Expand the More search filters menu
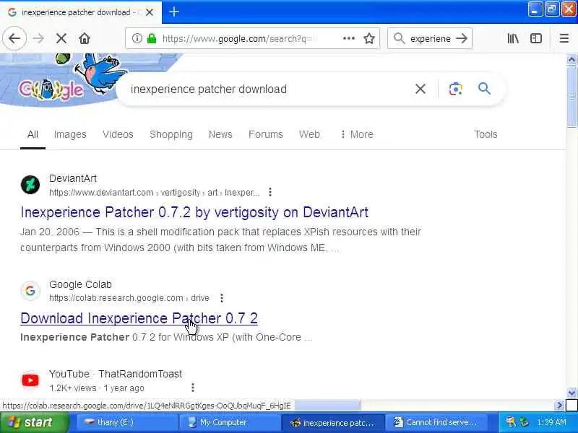Screen dimensions: 578x433 click(x=356, y=134)
